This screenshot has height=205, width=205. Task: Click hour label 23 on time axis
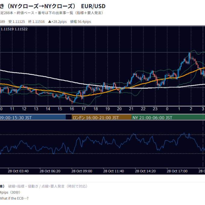pyautogui.click(x=155, y=109)
